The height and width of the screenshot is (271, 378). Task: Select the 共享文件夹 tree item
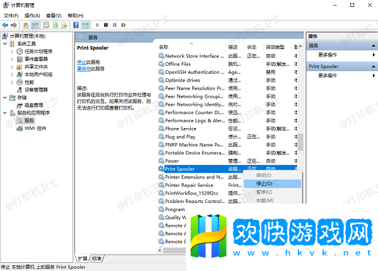tap(36, 67)
